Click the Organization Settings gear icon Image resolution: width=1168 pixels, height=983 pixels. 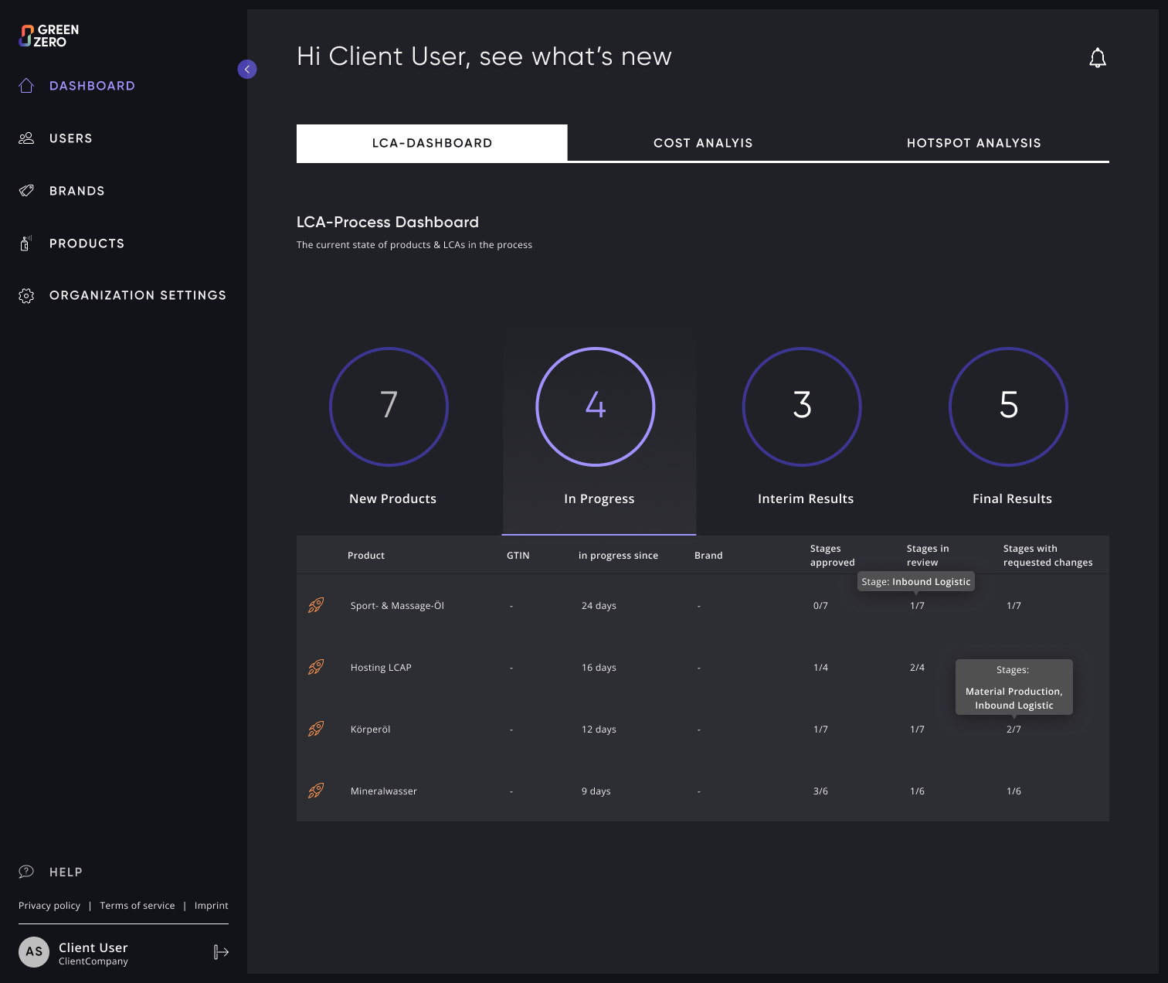(x=26, y=296)
